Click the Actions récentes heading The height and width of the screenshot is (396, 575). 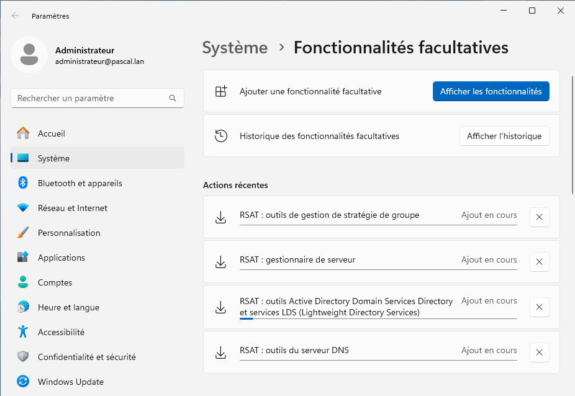[235, 185]
